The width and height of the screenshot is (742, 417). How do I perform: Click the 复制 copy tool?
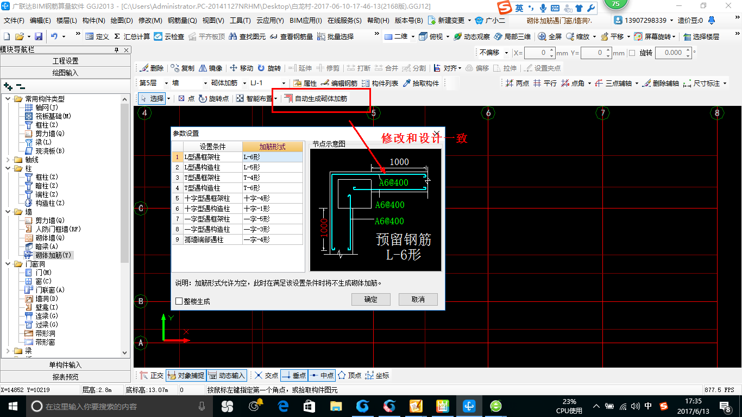coord(183,68)
